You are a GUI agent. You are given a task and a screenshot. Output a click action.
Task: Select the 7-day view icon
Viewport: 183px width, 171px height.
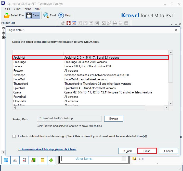[x=91, y=23]
